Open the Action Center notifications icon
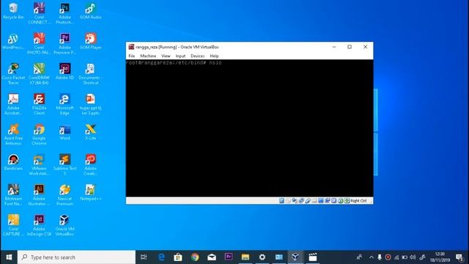The height and width of the screenshot is (264, 469). pos(459,257)
